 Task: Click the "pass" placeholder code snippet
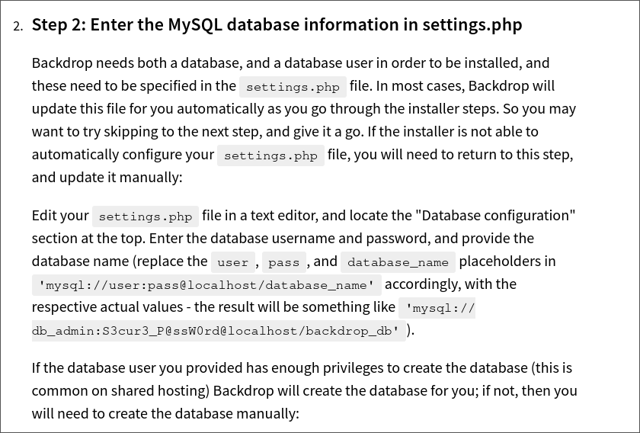tap(283, 262)
